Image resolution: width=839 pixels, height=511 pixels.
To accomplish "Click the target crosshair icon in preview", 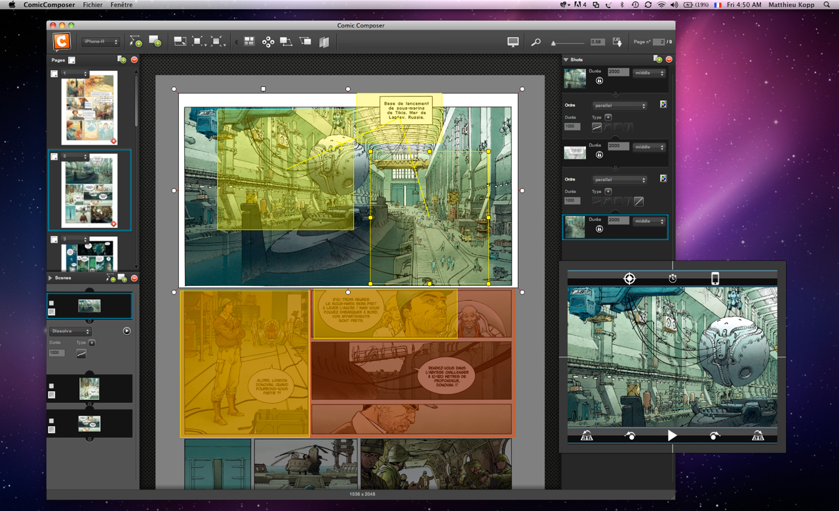I will pyautogui.click(x=629, y=278).
